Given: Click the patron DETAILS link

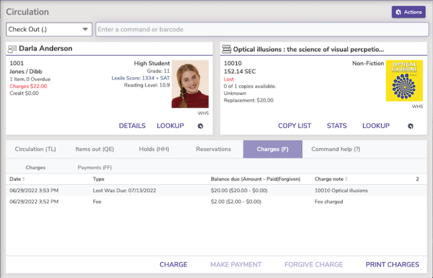Looking at the screenshot, I should 132,126.
